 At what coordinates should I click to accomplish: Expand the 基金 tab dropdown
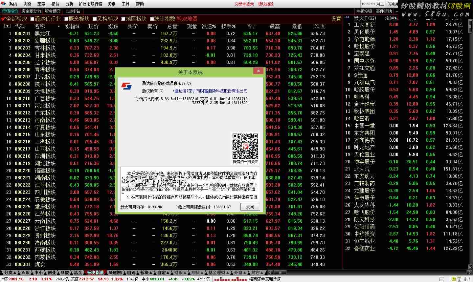pyautogui.click(x=79, y=272)
